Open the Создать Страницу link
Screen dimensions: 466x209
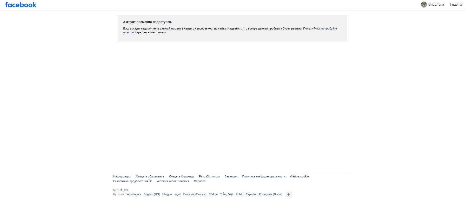click(x=181, y=176)
